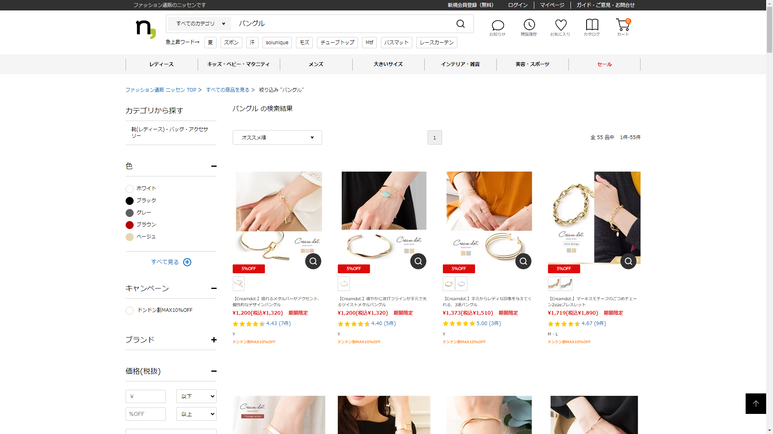Open the オススメ順 sort dropdown
The width and height of the screenshot is (773, 434).
click(x=277, y=137)
